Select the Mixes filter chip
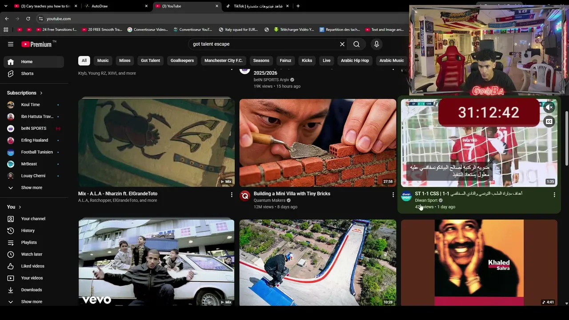The height and width of the screenshot is (320, 569). tap(125, 60)
